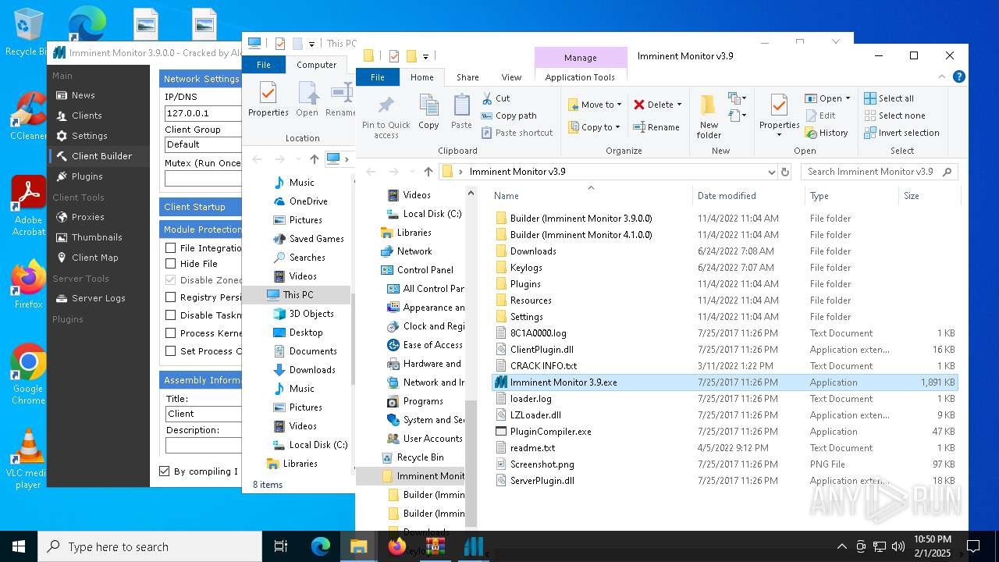Image resolution: width=999 pixels, height=562 pixels.
Task: Click Copy path in Clipboard group
Action: click(x=509, y=116)
